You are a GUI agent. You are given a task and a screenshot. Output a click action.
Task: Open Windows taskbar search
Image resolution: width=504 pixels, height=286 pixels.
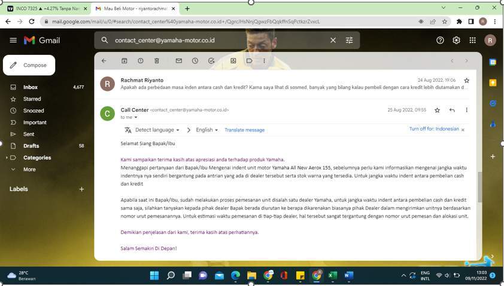[x=171, y=275]
